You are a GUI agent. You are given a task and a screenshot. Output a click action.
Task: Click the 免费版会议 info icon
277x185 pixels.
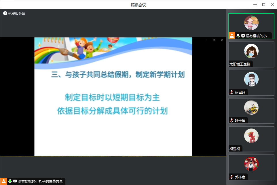point(5,13)
